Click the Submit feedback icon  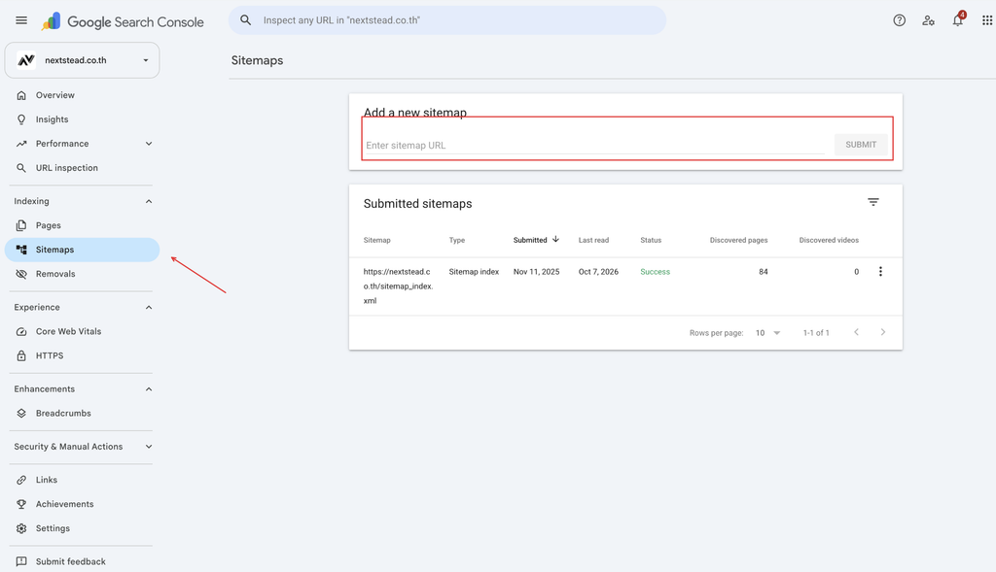pyautogui.click(x=21, y=561)
